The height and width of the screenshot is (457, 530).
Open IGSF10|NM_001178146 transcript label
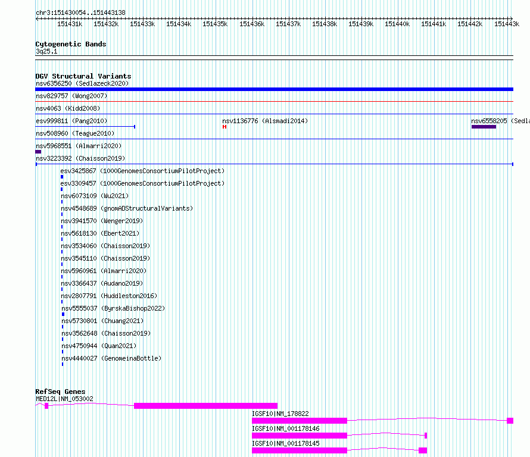[x=286, y=428]
